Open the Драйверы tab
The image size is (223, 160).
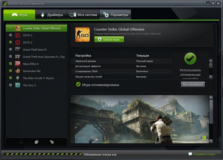pyautogui.click(x=51, y=15)
